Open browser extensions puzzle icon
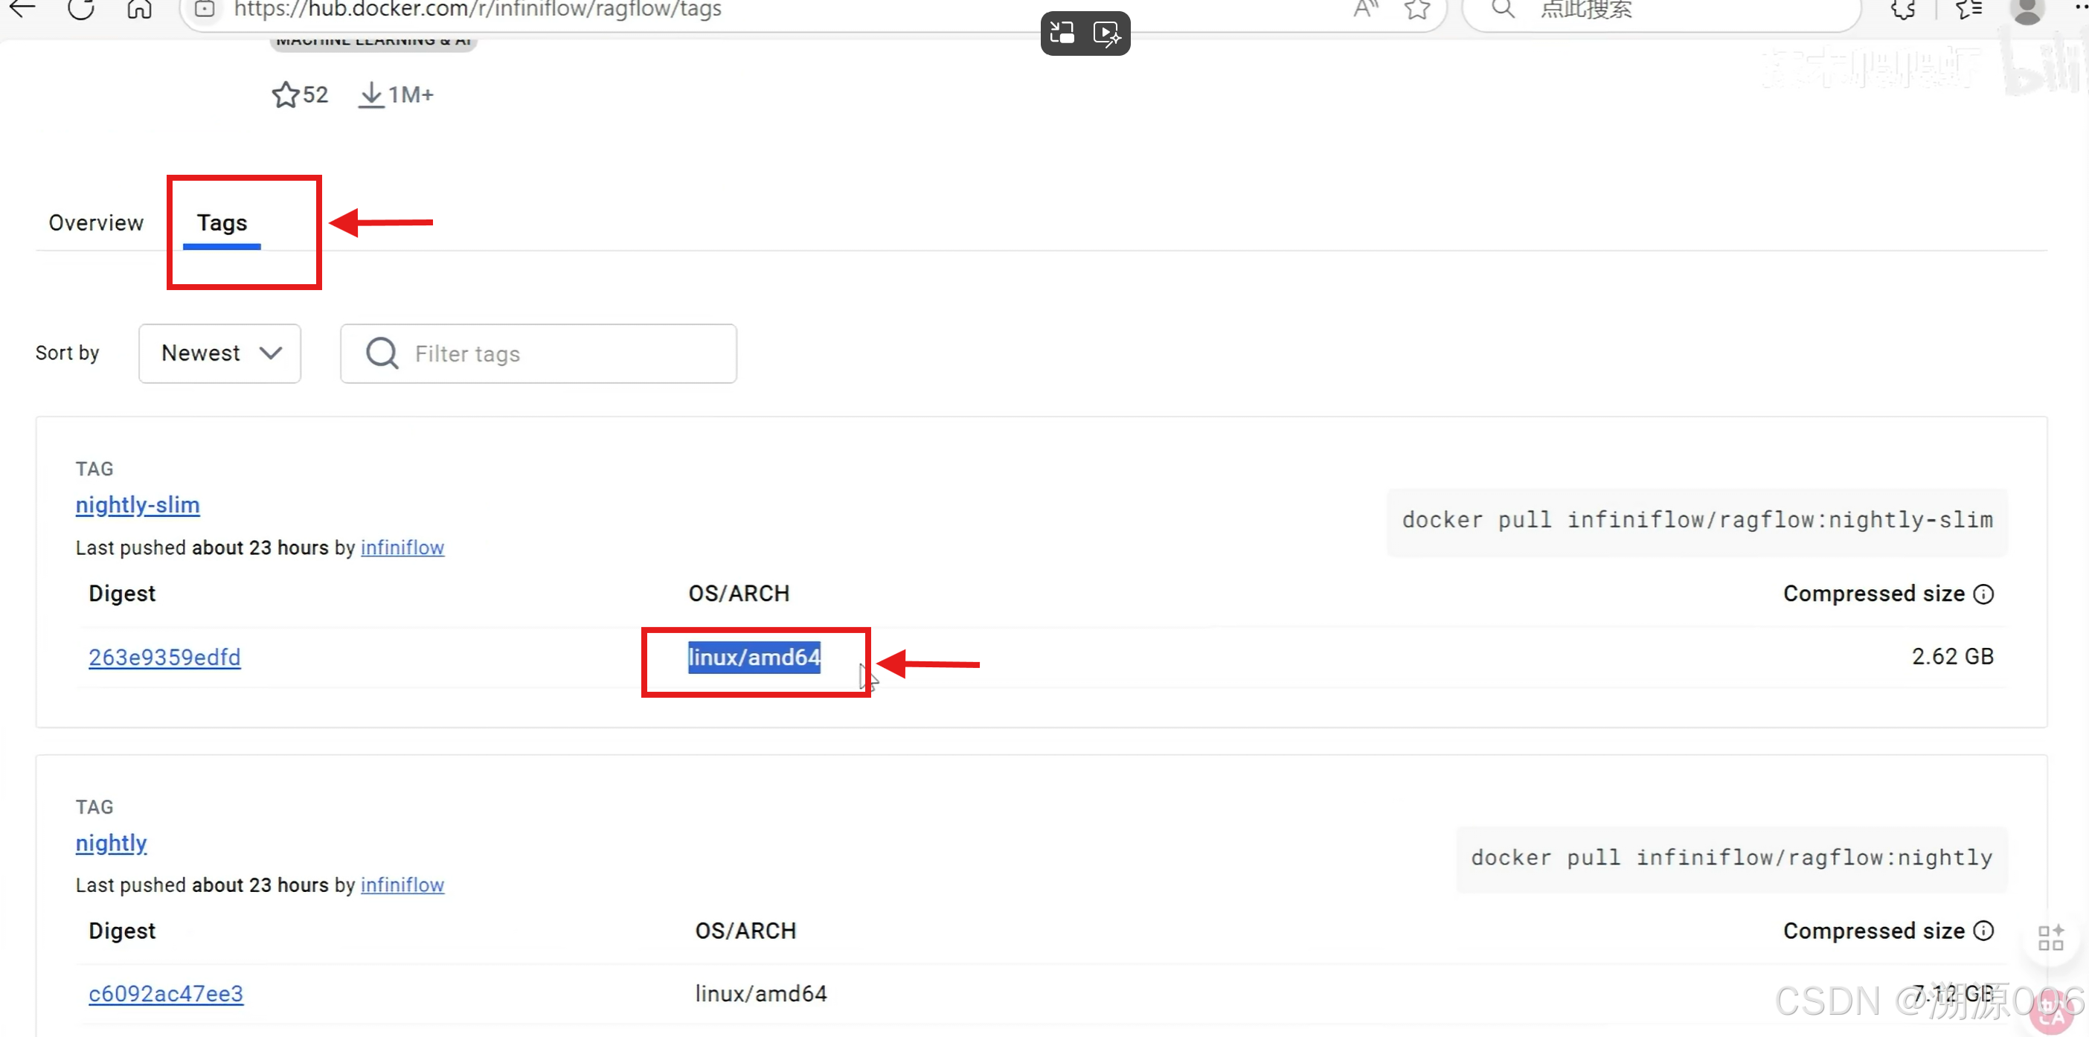 (1902, 9)
